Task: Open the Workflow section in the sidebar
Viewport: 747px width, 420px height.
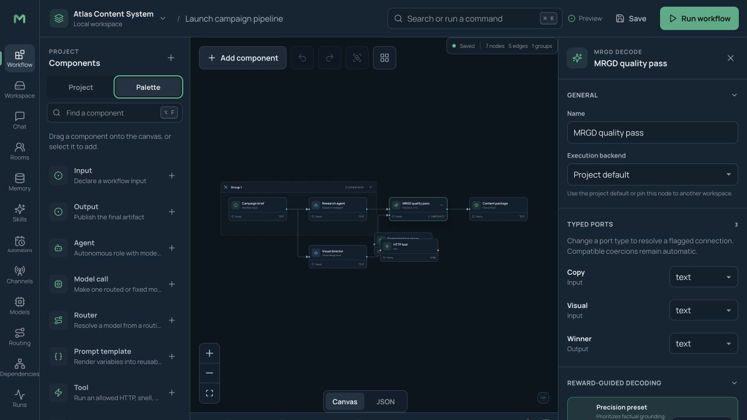Action: pos(20,58)
